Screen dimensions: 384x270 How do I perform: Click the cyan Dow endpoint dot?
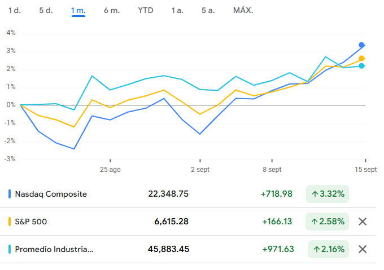[361, 66]
